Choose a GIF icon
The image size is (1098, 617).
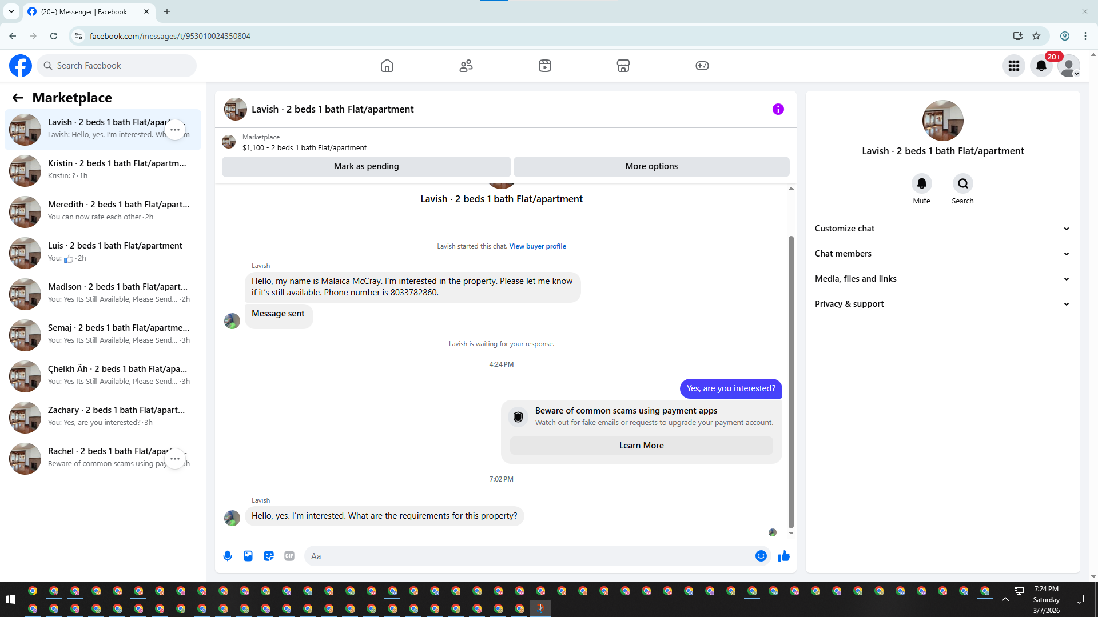pos(289,556)
